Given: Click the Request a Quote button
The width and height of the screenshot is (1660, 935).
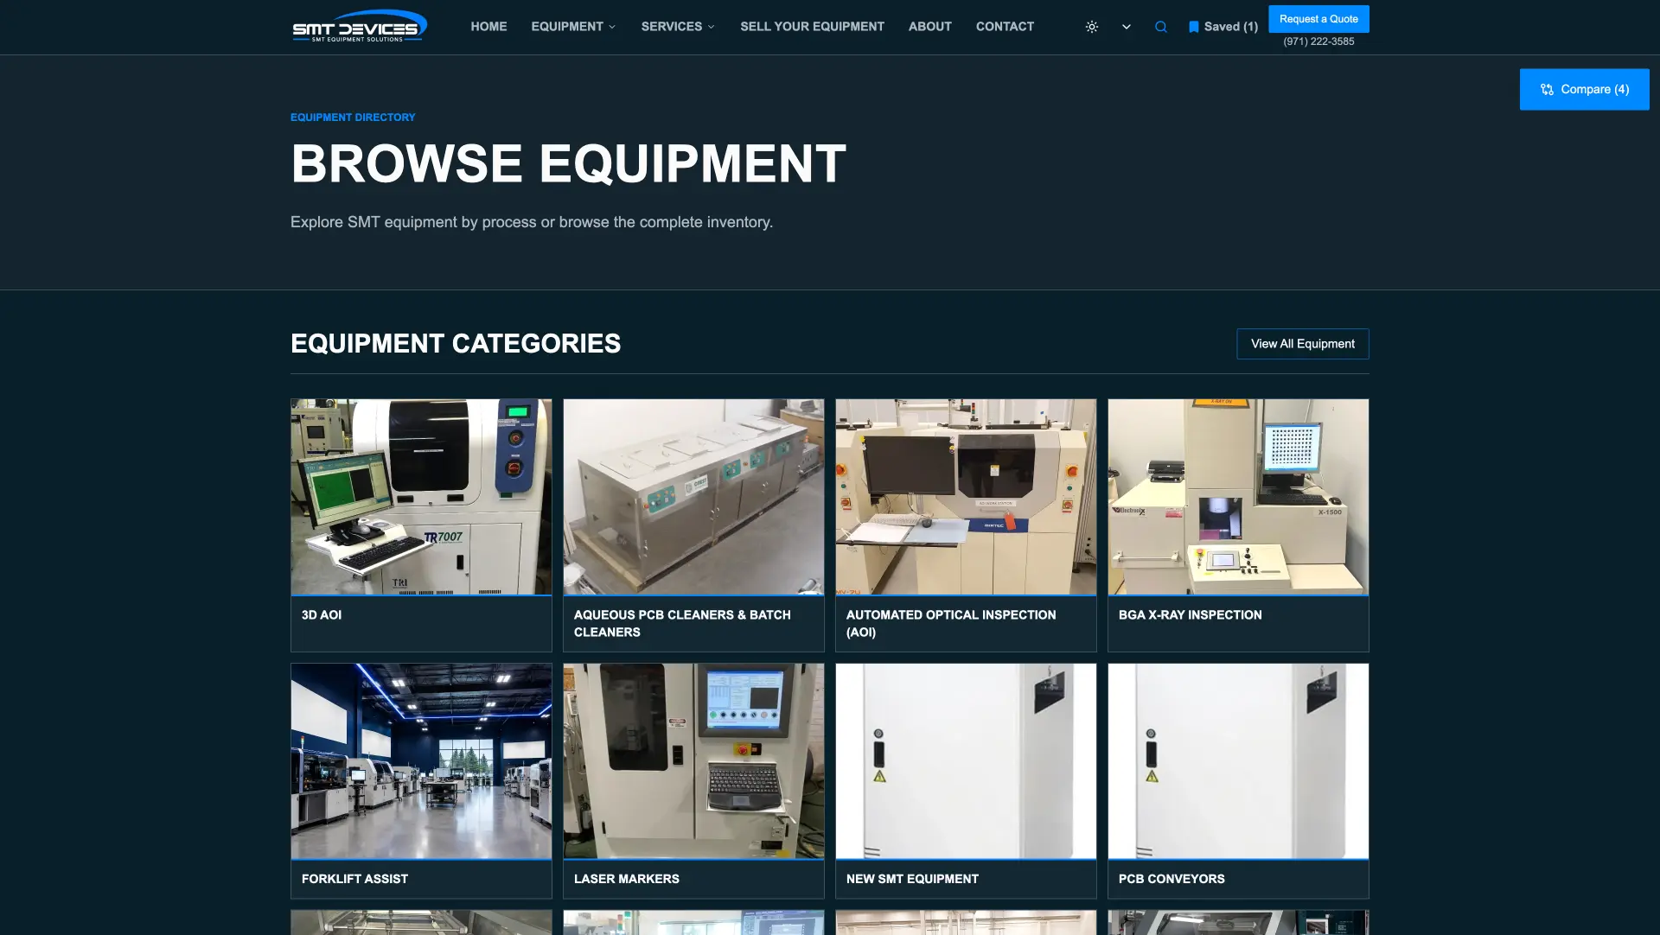Looking at the screenshot, I should click(x=1318, y=19).
